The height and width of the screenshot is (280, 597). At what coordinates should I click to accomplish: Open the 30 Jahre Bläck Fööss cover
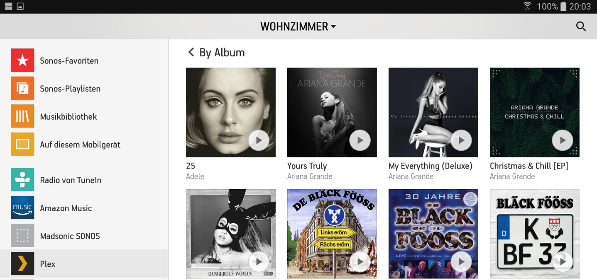(433, 234)
